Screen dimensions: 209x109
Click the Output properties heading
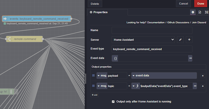(x=101, y=67)
